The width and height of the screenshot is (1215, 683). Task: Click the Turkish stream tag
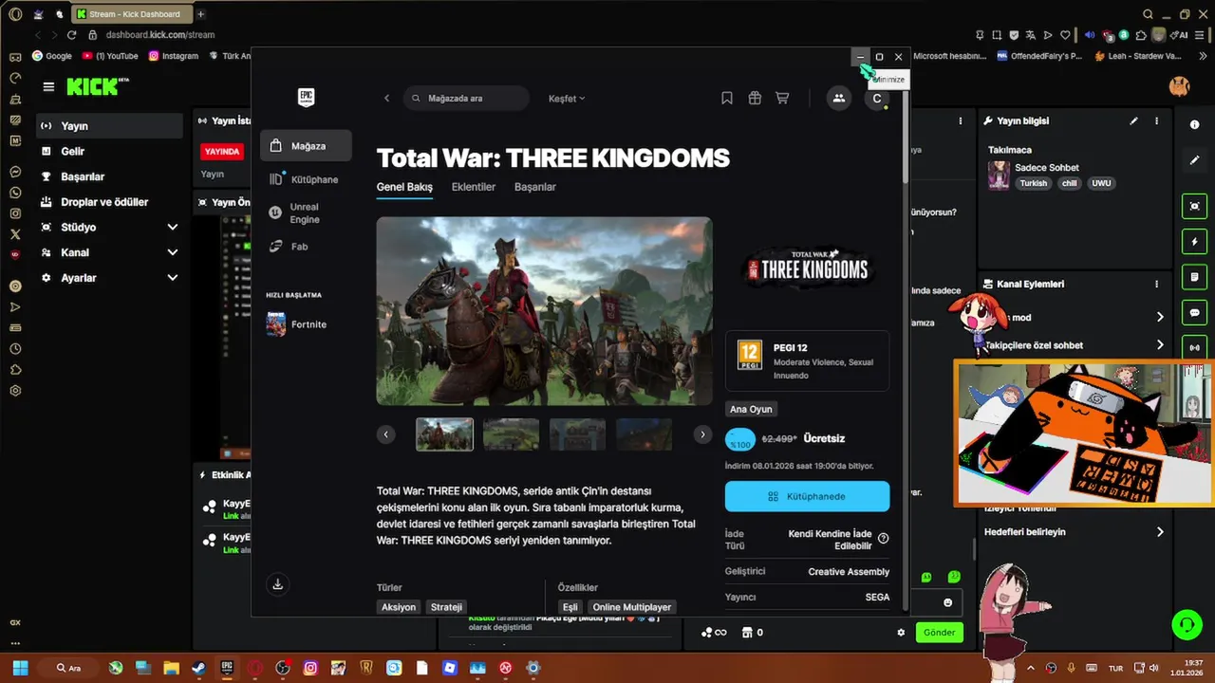pyautogui.click(x=1034, y=183)
